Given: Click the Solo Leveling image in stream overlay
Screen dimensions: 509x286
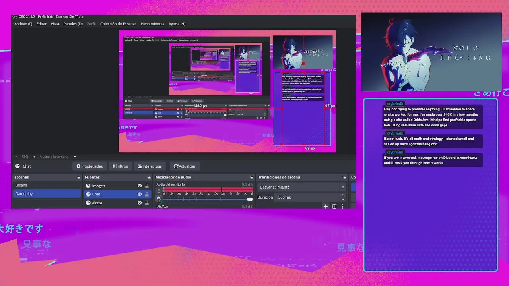Looking at the screenshot, I should pos(431,52).
